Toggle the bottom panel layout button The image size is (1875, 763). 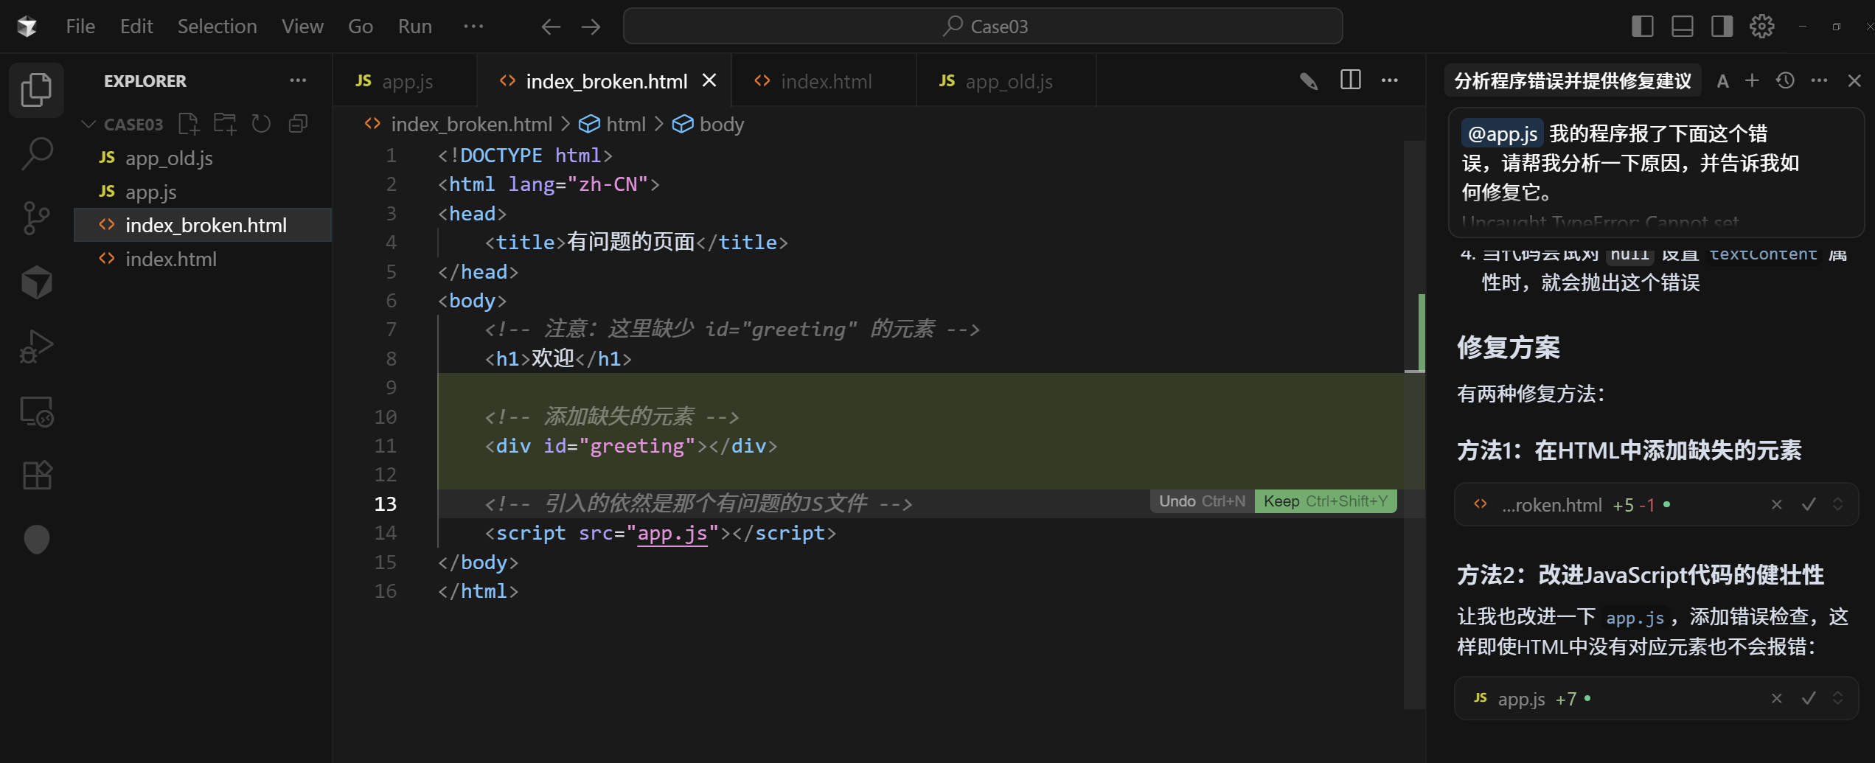pos(1683,27)
